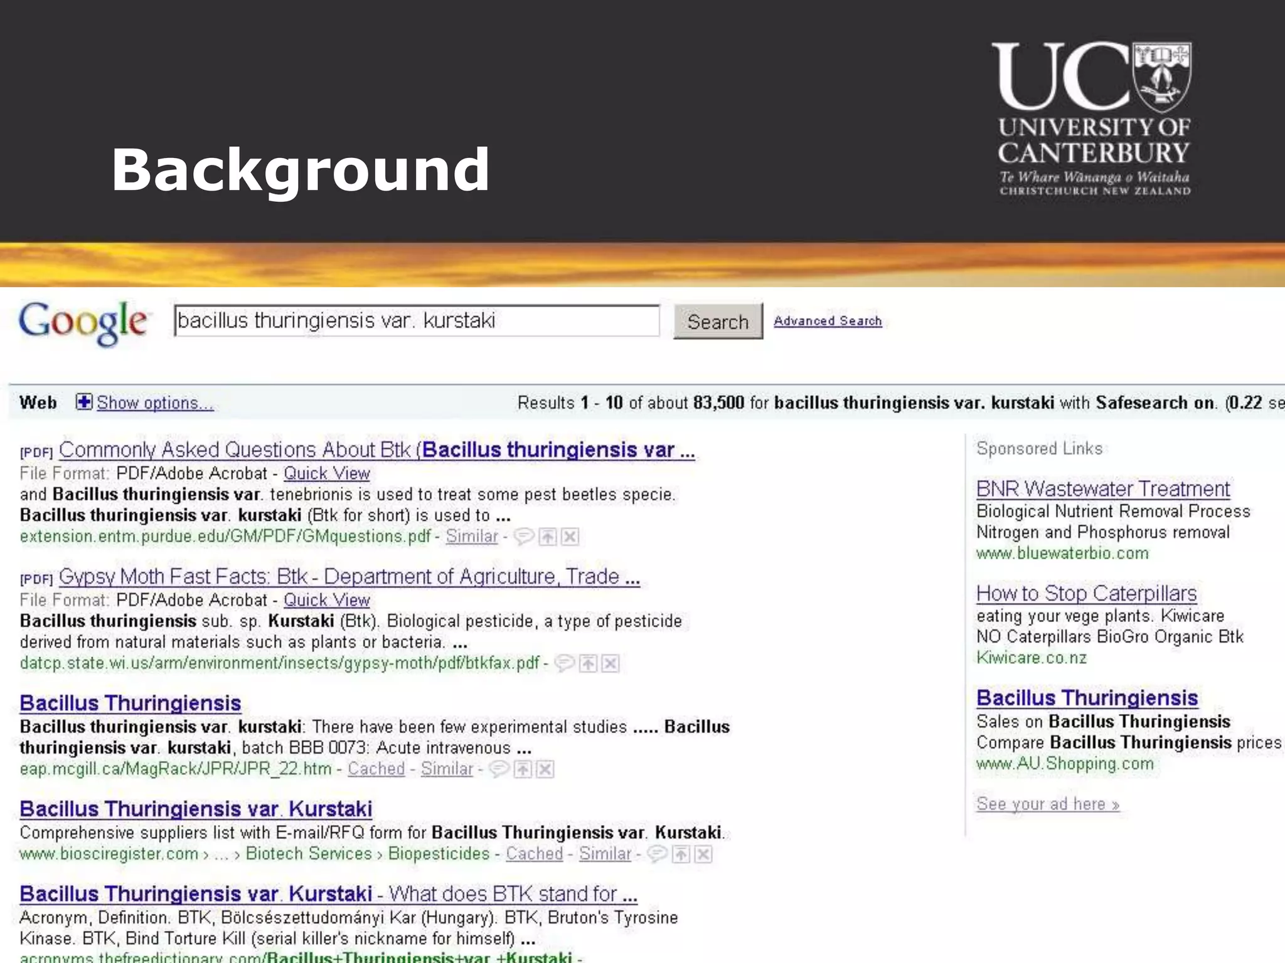
Task: Promote the bioscireregister.com result with the up arrow
Action: tap(681, 854)
